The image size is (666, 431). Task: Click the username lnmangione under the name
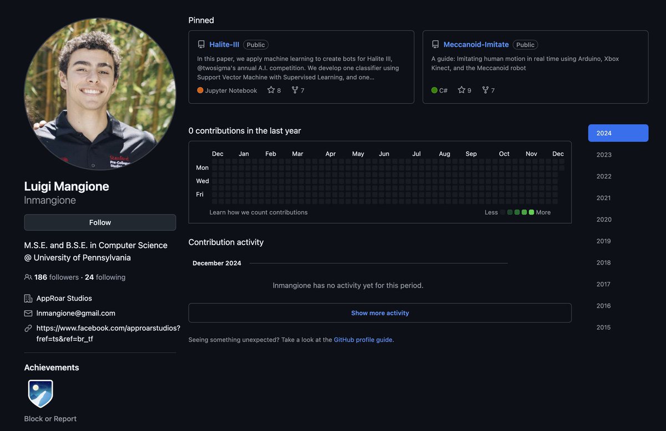pos(50,201)
